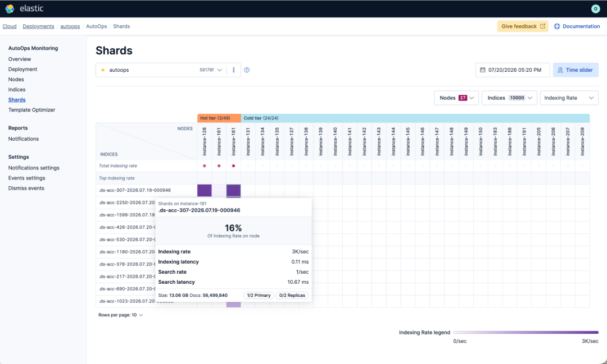Click the instance-161 node column header
607x364 pixels.
click(219, 141)
